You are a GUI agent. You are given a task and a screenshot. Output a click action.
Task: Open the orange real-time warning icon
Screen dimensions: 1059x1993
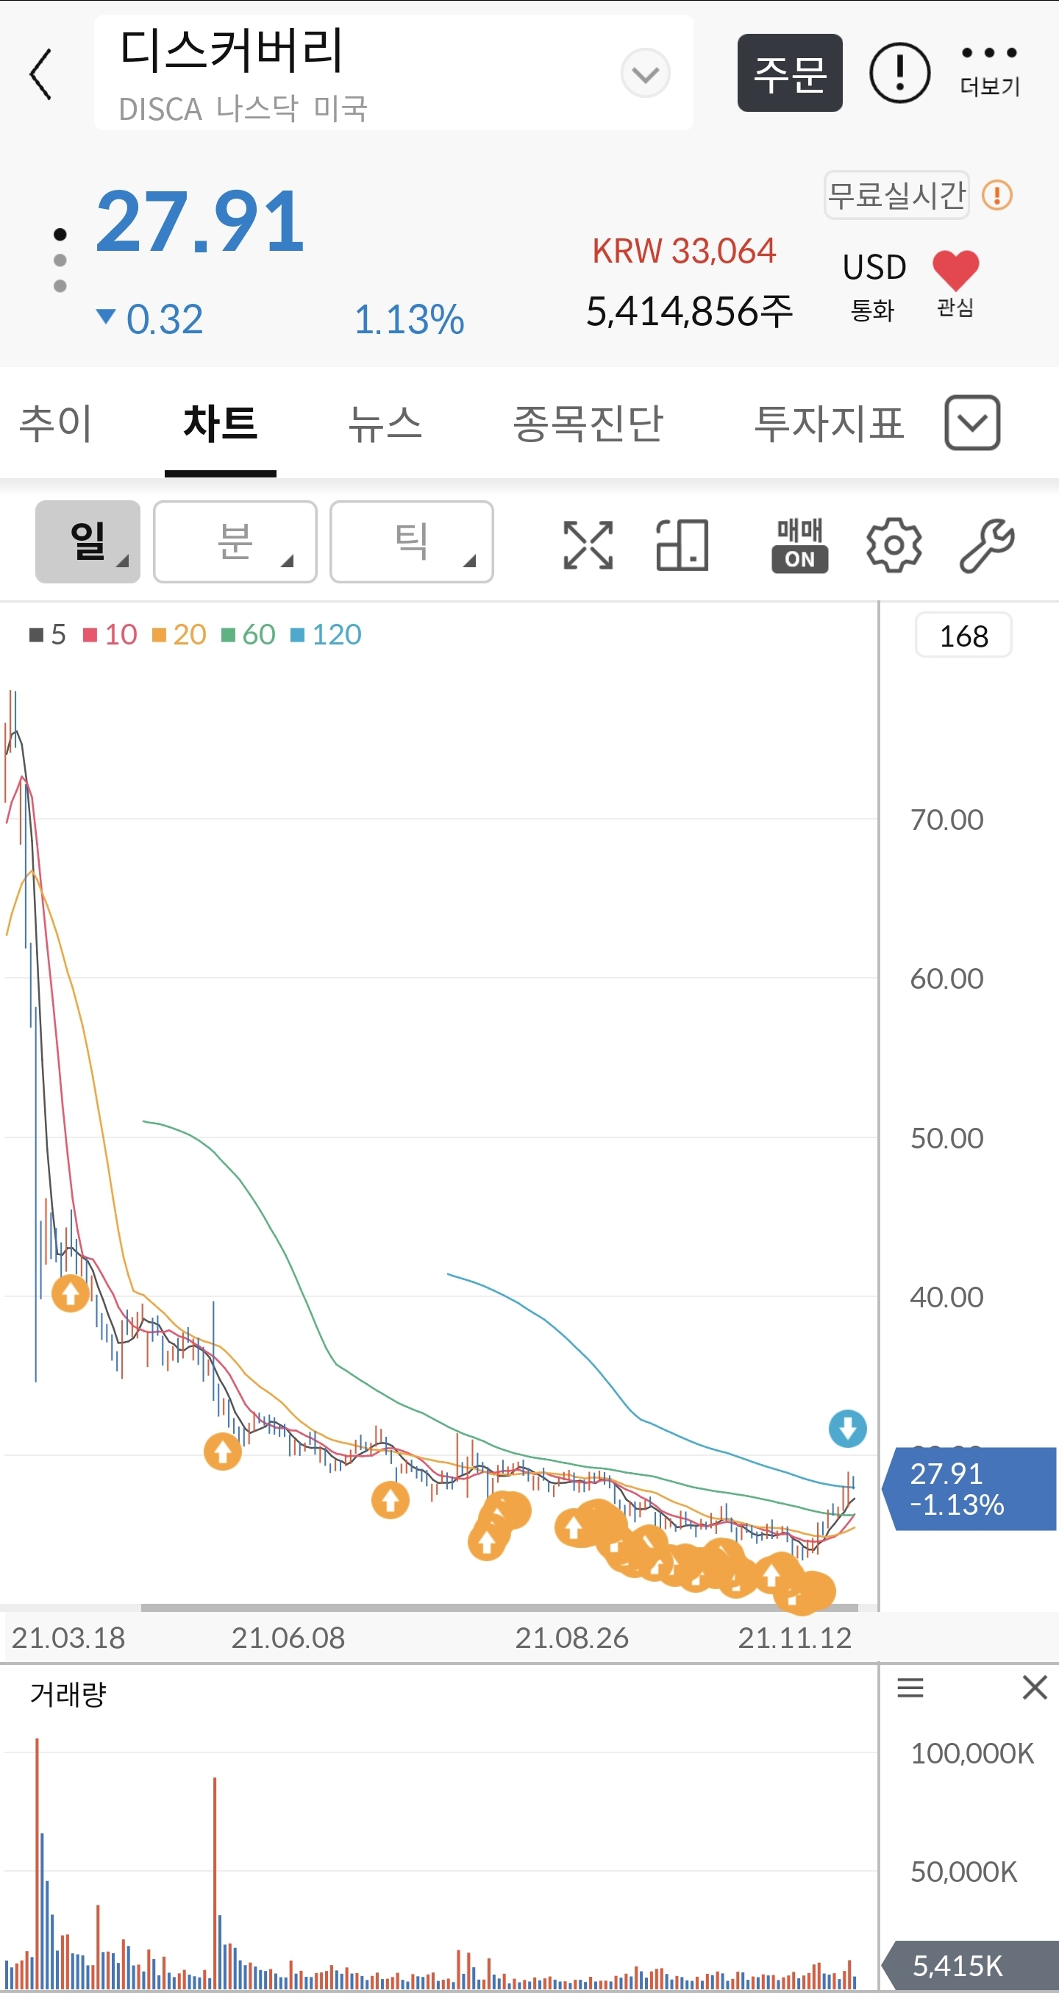997,195
